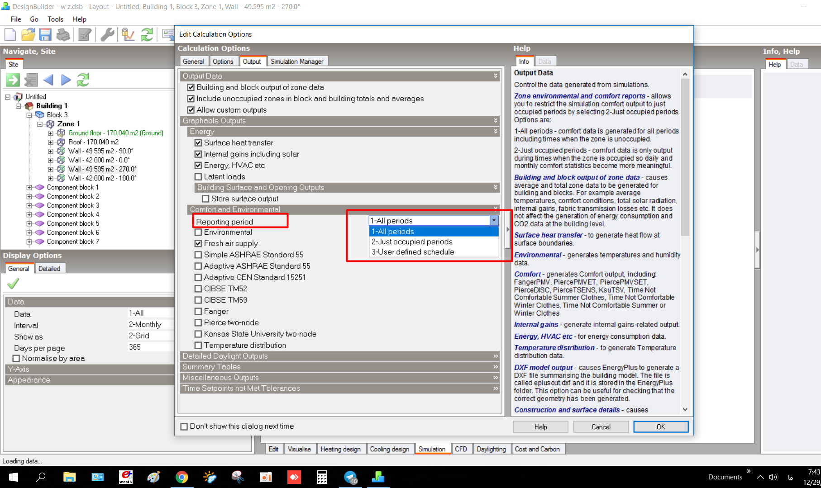
Task: Select 2-Just occupied periods option
Action: [x=434, y=242]
